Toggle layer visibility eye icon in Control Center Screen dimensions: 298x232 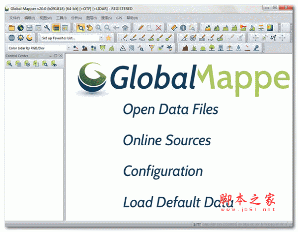pos(54,63)
